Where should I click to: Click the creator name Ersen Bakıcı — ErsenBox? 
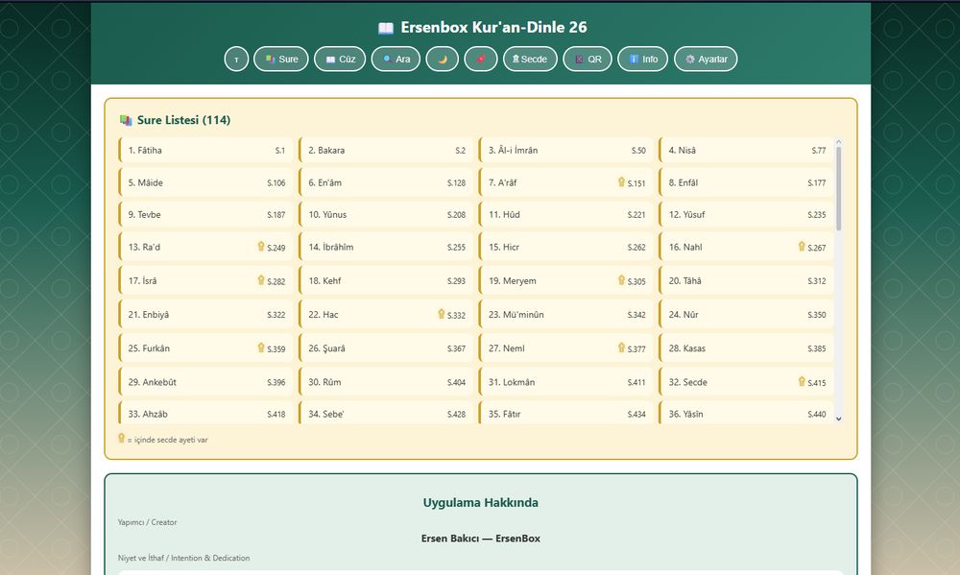coord(481,539)
